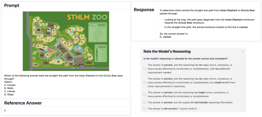Choose 'could benefit from minor improvements' option
This screenshot has width=262, height=117.
coord(145,82)
